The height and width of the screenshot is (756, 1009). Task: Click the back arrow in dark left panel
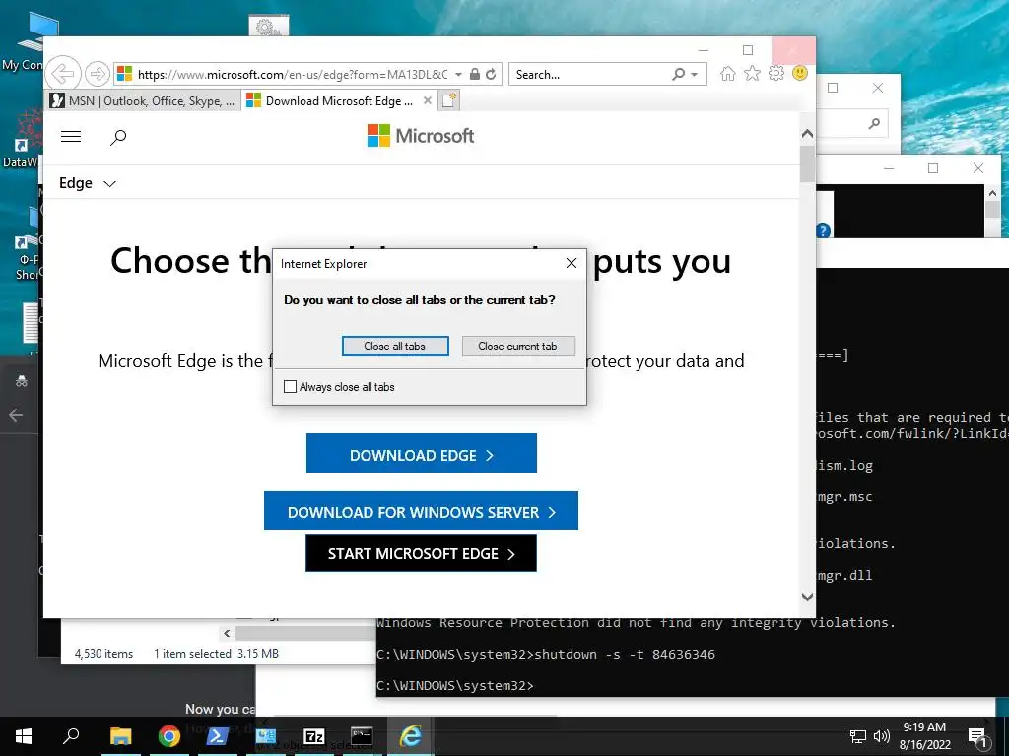pos(16,415)
